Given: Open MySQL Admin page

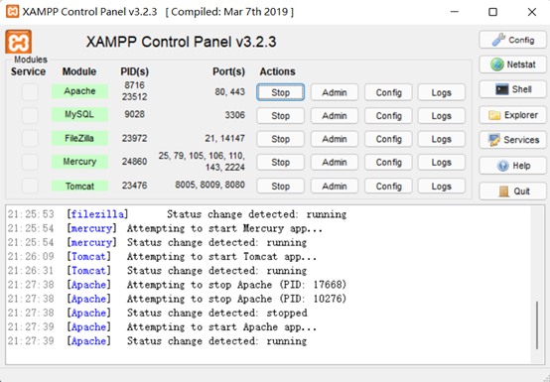Looking at the screenshot, I should pyautogui.click(x=335, y=116).
